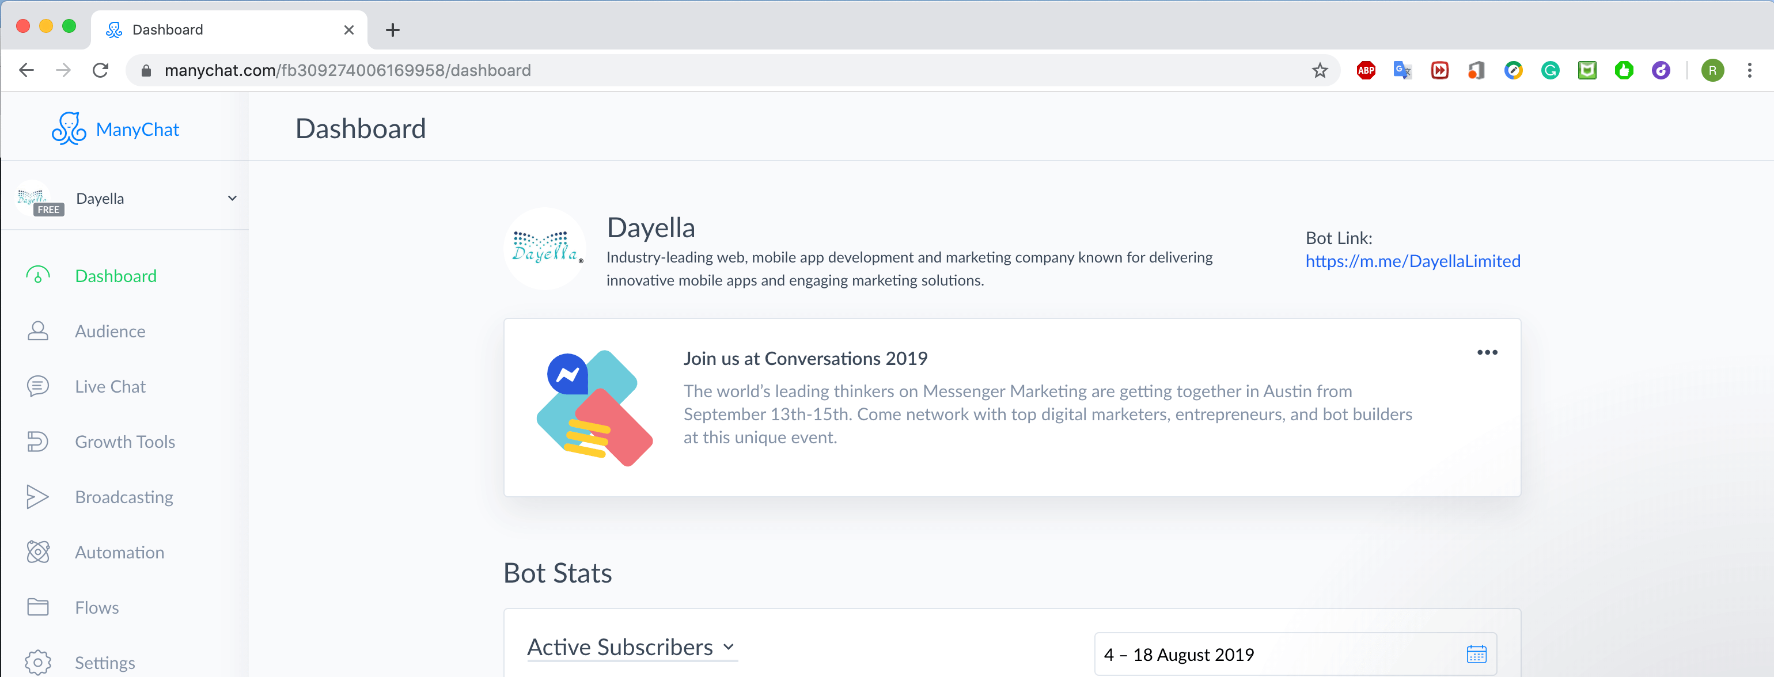Go to Dashboard in the sidebar
This screenshot has width=1774, height=677.
pos(116,276)
